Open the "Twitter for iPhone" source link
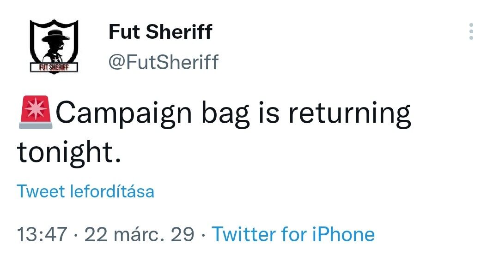Viewport: 499px width, 256px height. [293, 234]
